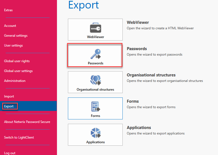Click the Organisational structures heading on right
Screen dimensions: 218x155
tap(151, 75)
